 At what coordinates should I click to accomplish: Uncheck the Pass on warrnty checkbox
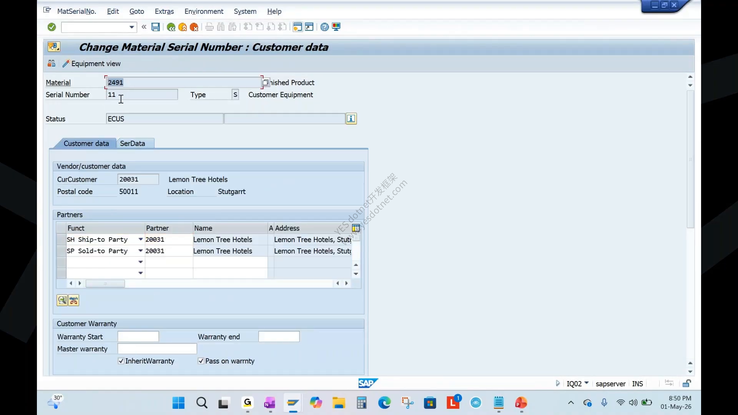tap(201, 361)
